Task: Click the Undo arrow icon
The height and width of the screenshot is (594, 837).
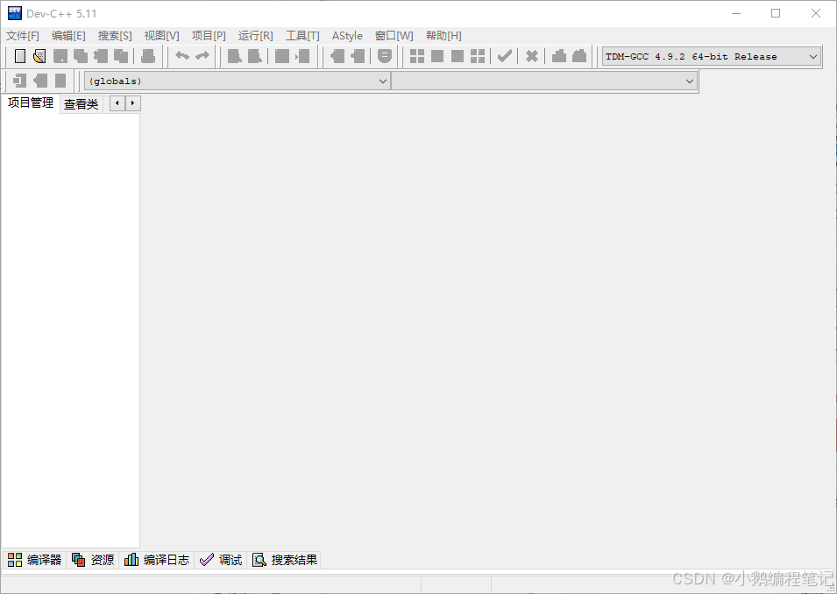Action: point(182,55)
